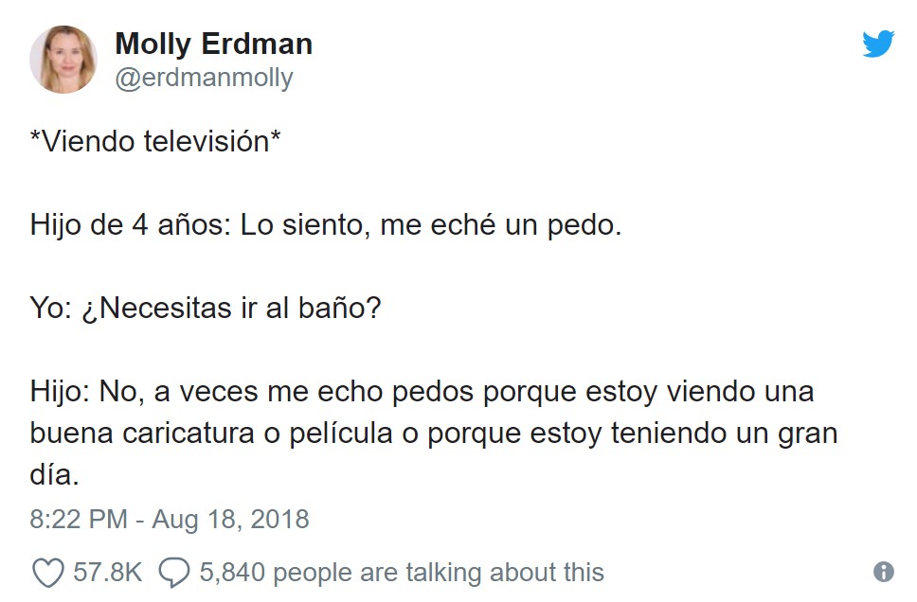Image resolution: width=917 pixels, height=602 pixels.
Task: Click the Twitter bird logo
Action: (878, 44)
